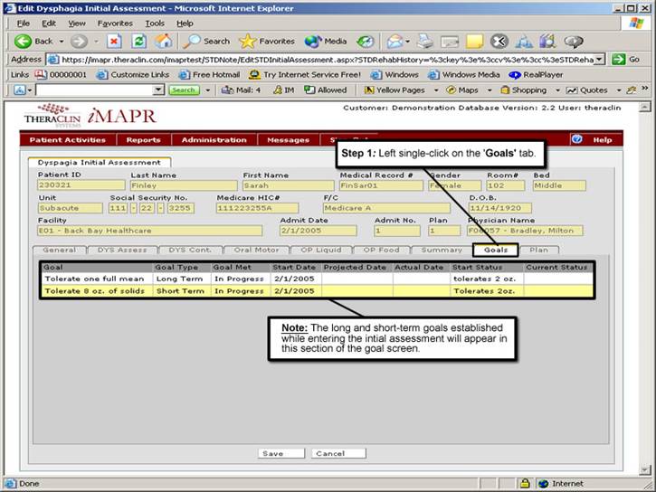Screen dimensions: 656x492
Task: Open the Patient Activities menu
Action: [x=67, y=140]
